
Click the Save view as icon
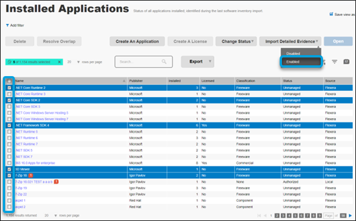click(x=332, y=14)
